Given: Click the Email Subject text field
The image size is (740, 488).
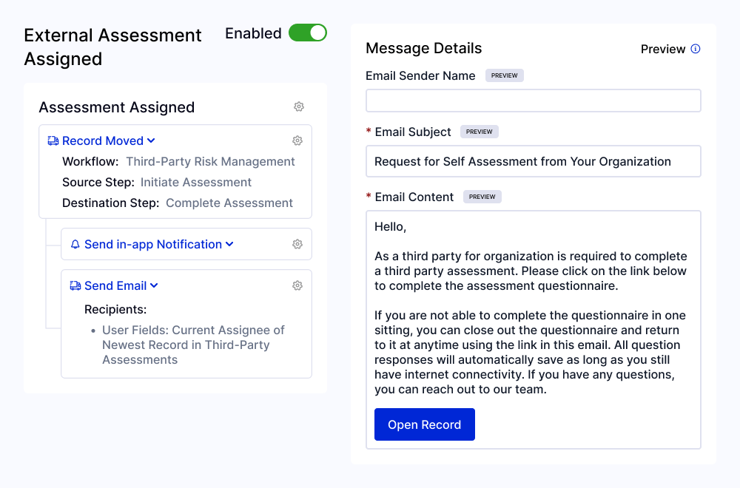Looking at the screenshot, I should [533, 161].
